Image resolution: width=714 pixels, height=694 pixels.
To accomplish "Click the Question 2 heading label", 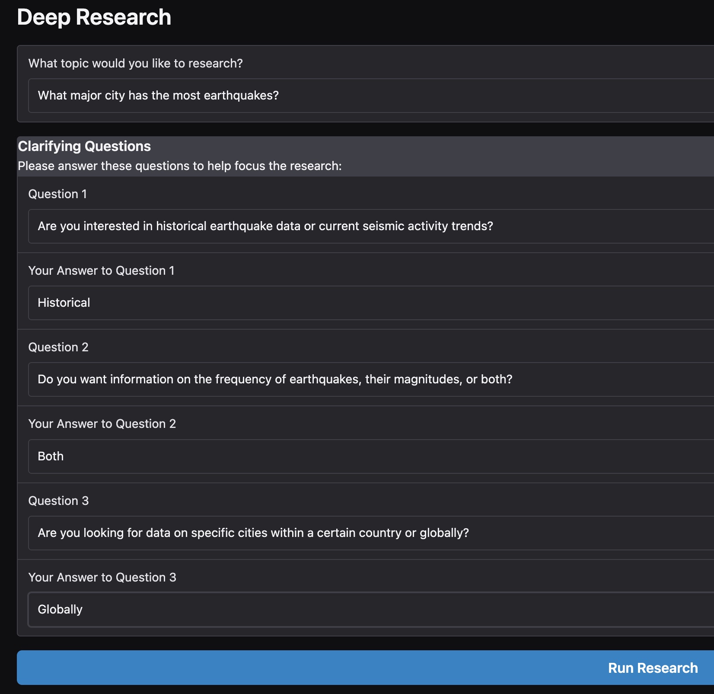I will (58, 347).
